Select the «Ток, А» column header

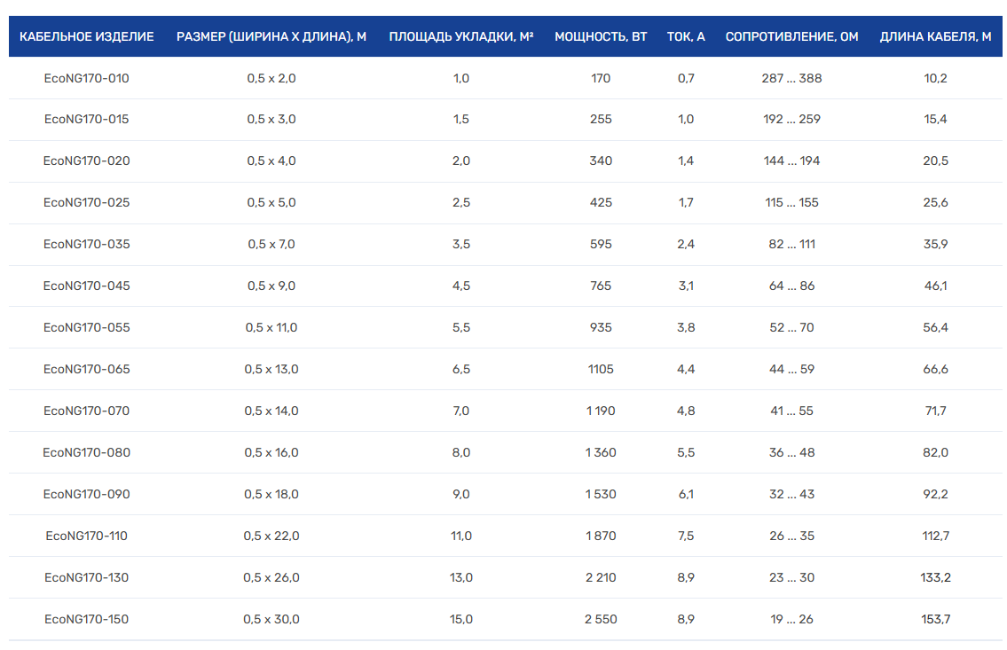(686, 36)
